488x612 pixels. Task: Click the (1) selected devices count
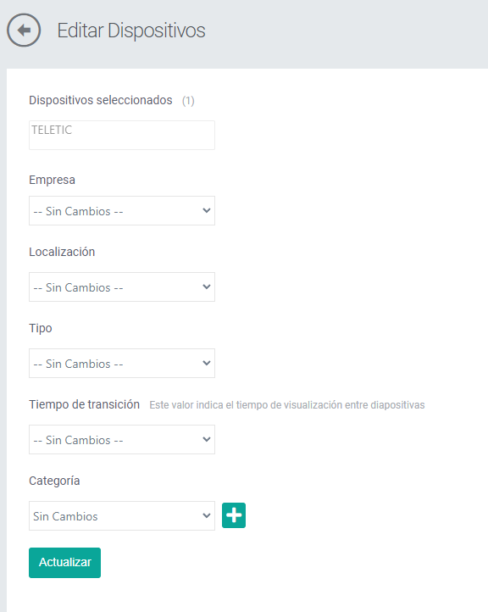[188, 101]
